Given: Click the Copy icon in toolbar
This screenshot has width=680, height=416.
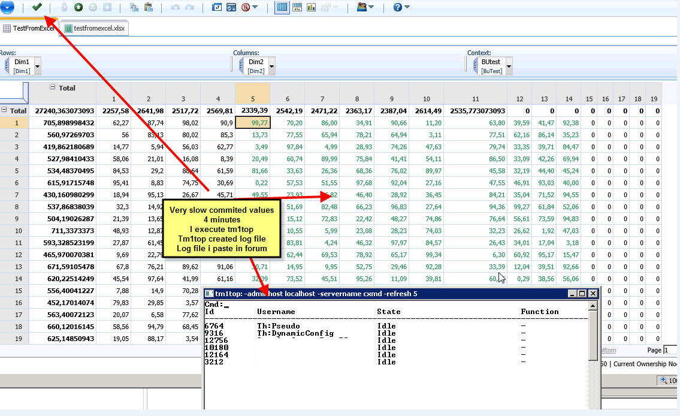Looking at the screenshot, I should pos(134,7).
